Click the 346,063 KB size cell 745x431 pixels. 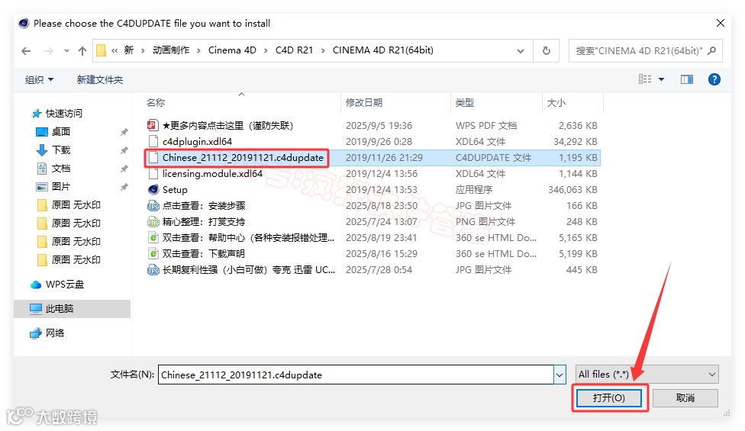pyautogui.click(x=572, y=190)
